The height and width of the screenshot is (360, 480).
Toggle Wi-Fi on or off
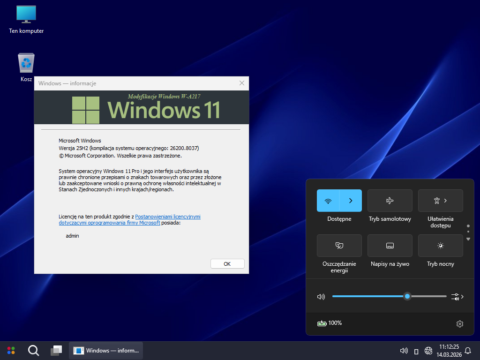[x=328, y=201]
